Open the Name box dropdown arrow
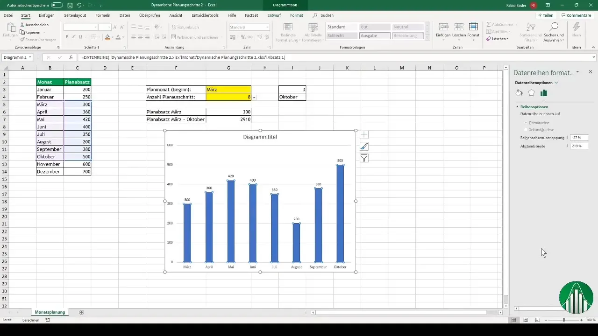 point(30,57)
